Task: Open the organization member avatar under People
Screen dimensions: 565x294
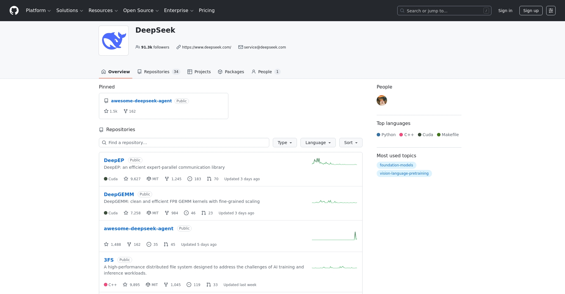Action: [x=382, y=101]
